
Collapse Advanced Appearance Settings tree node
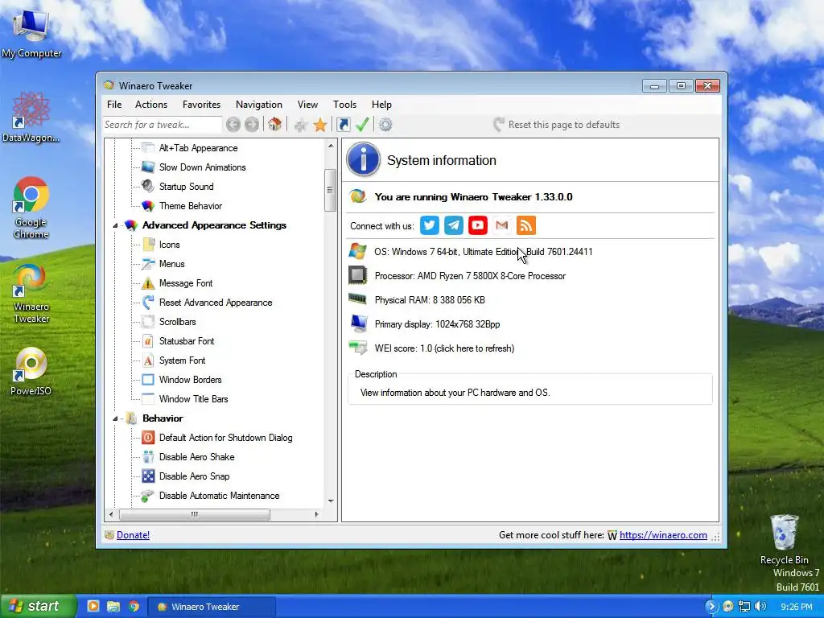tap(115, 225)
